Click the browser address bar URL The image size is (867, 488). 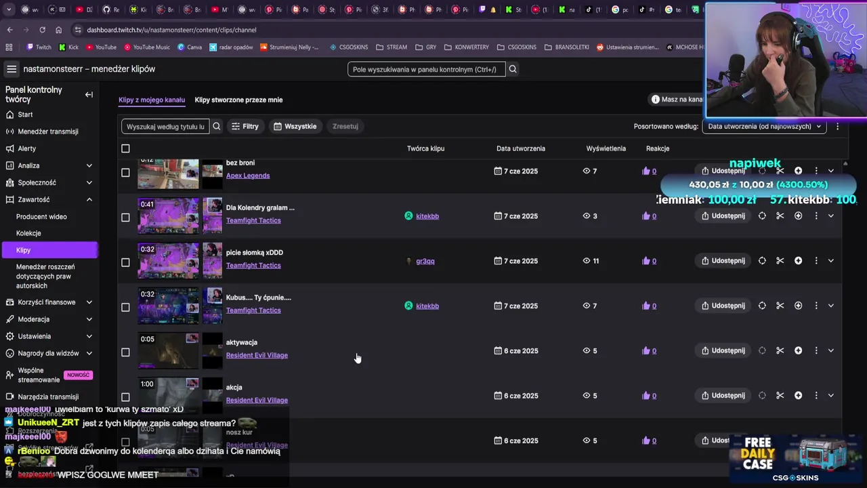pos(171,30)
